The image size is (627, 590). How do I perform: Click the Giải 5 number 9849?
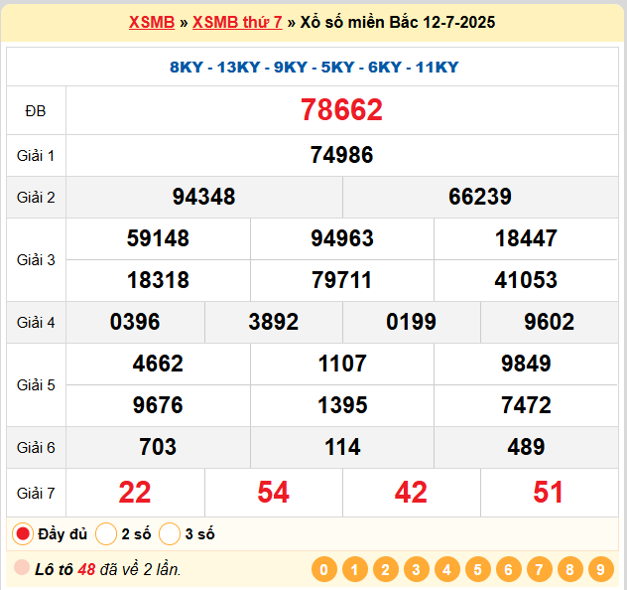pos(526,364)
